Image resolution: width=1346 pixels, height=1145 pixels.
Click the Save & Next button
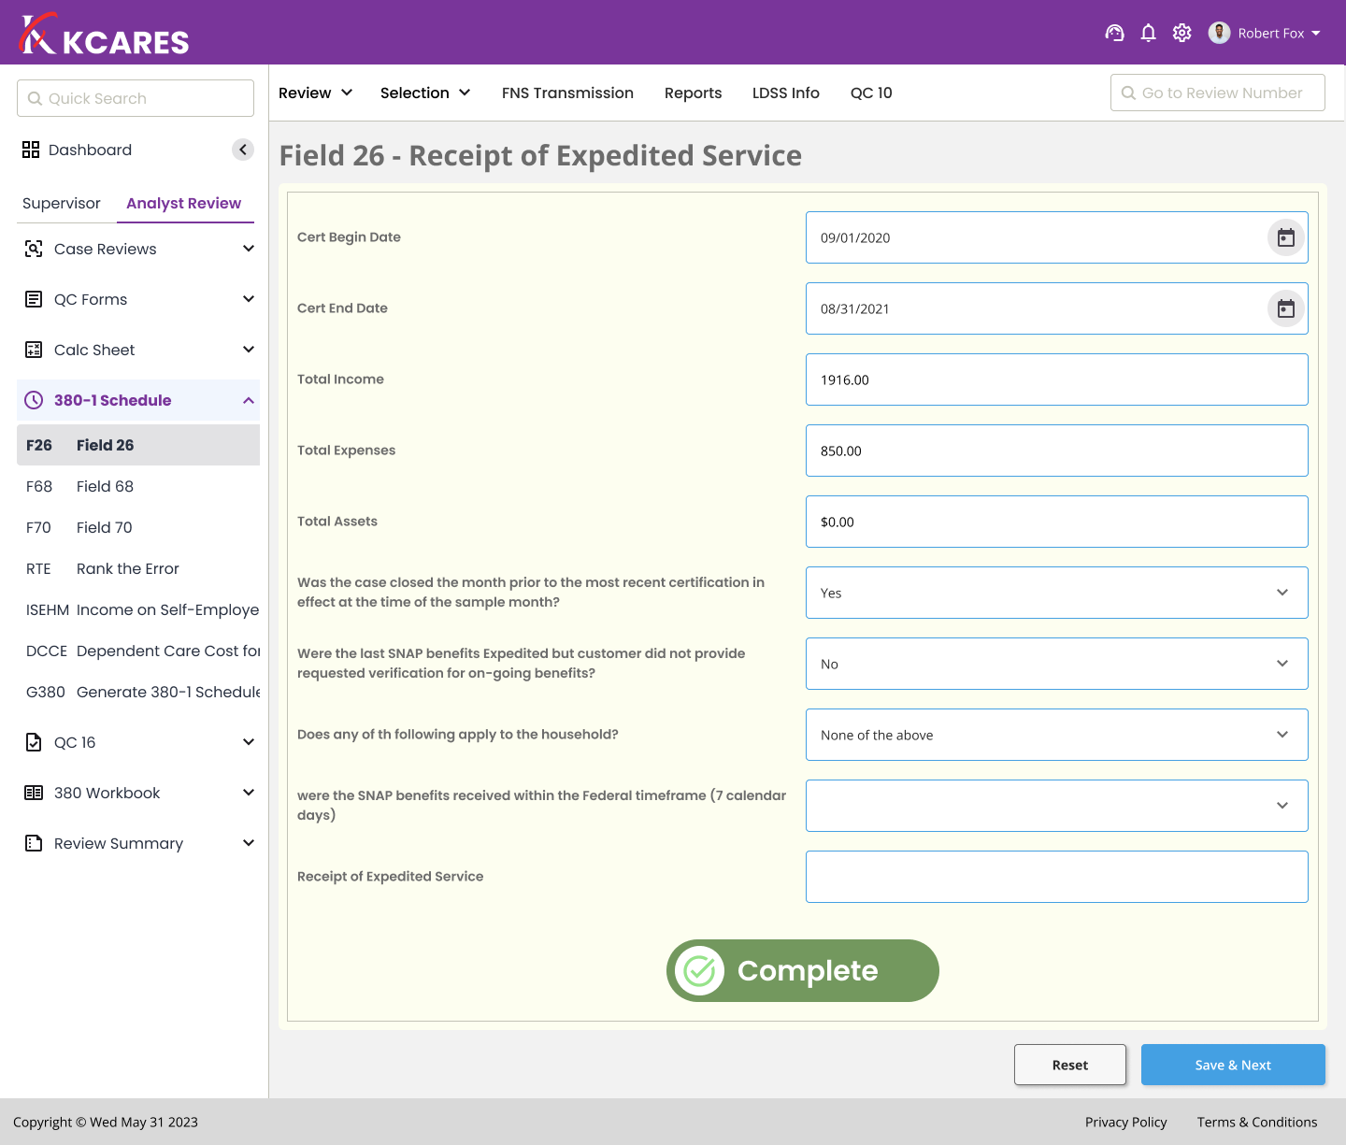point(1232,1065)
